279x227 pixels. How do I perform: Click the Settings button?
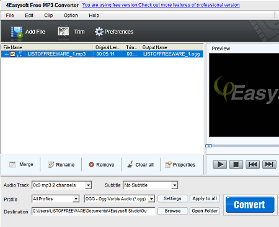coord(172,198)
